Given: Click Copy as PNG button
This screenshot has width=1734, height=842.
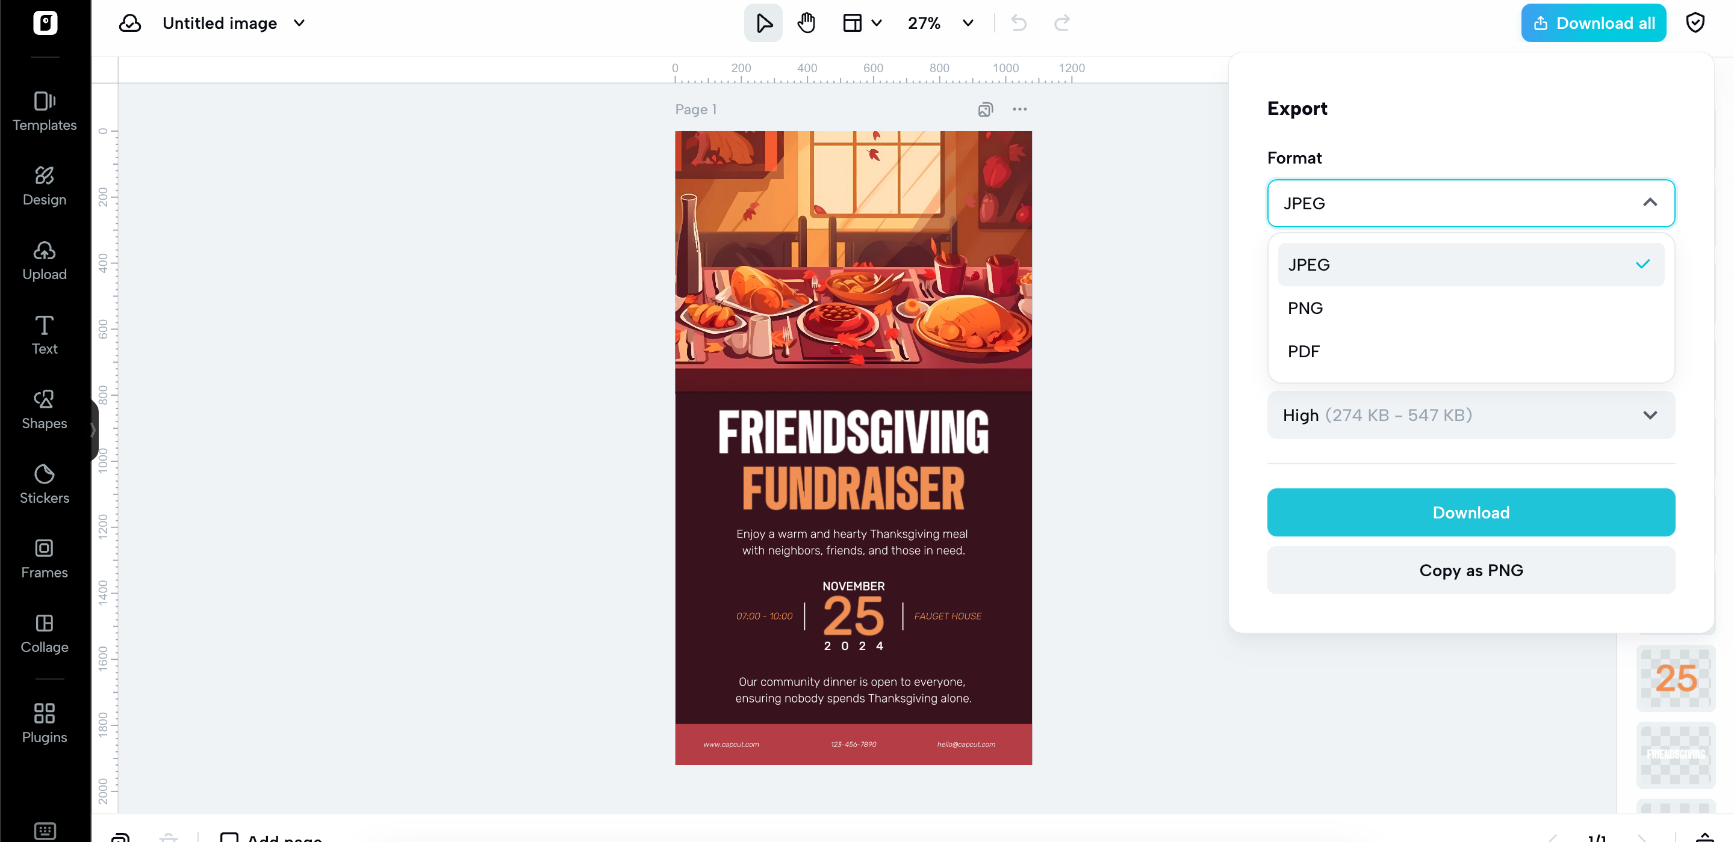Looking at the screenshot, I should click(x=1471, y=570).
